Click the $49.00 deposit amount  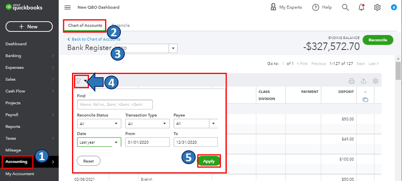pyautogui.click(x=347, y=139)
